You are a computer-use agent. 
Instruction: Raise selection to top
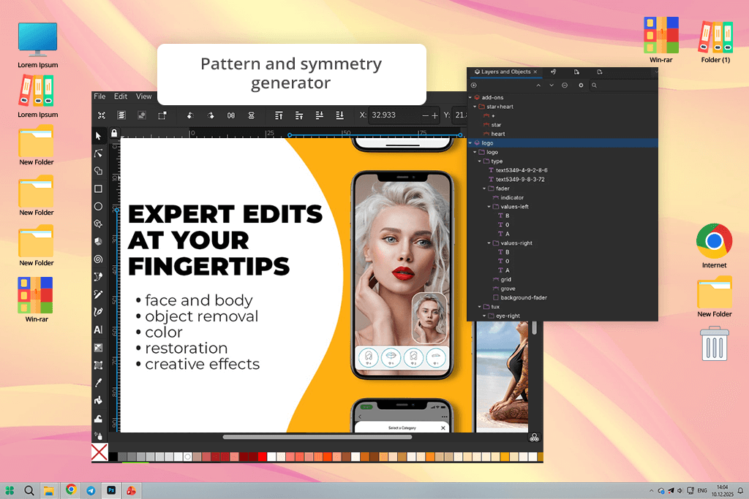279,115
